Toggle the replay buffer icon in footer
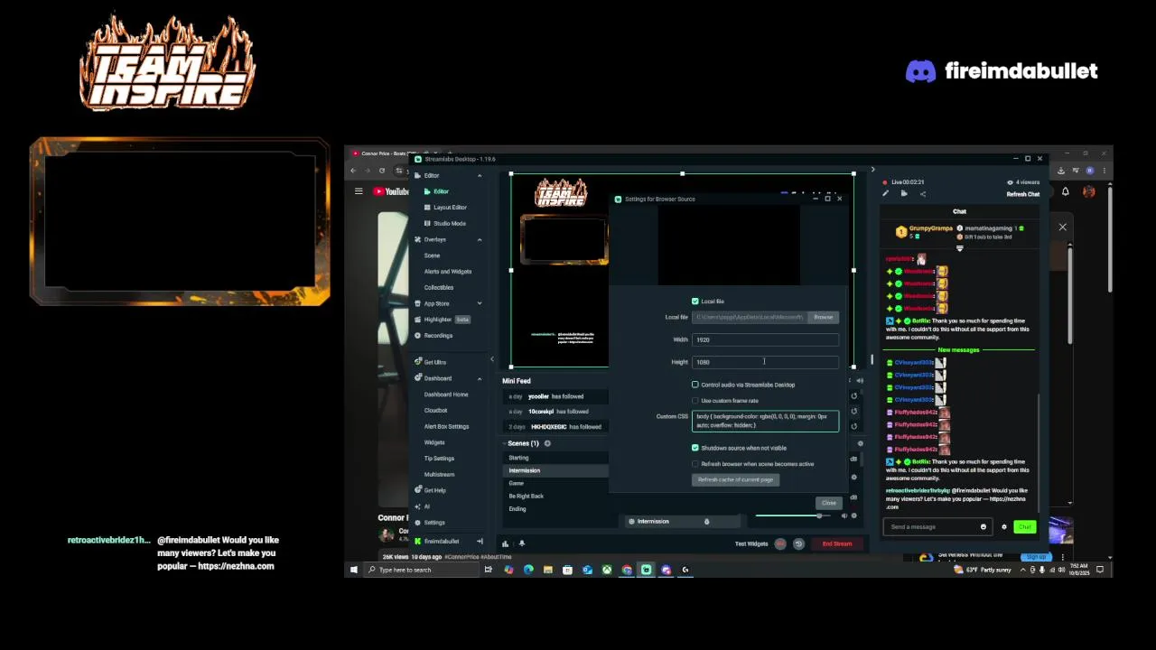Image resolution: width=1156 pixels, height=650 pixels. pyautogui.click(x=798, y=544)
